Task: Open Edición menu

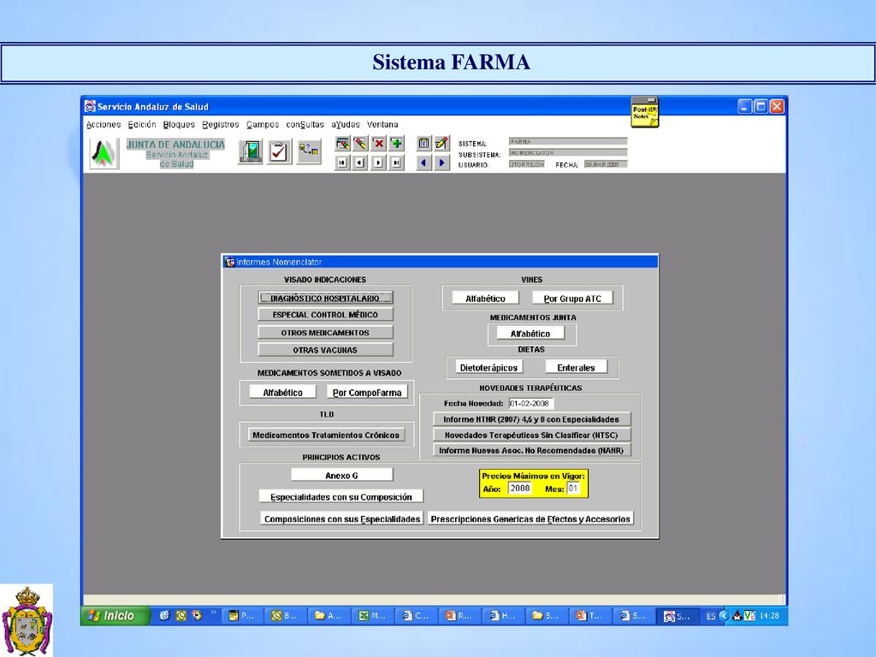Action: tap(142, 125)
